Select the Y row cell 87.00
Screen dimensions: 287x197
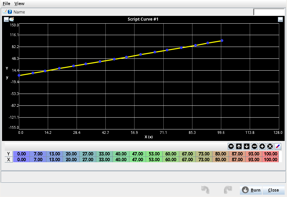tap(237, 154)
